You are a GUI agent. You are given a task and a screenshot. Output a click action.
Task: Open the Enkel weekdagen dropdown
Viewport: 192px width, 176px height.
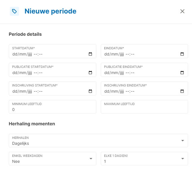91,159
